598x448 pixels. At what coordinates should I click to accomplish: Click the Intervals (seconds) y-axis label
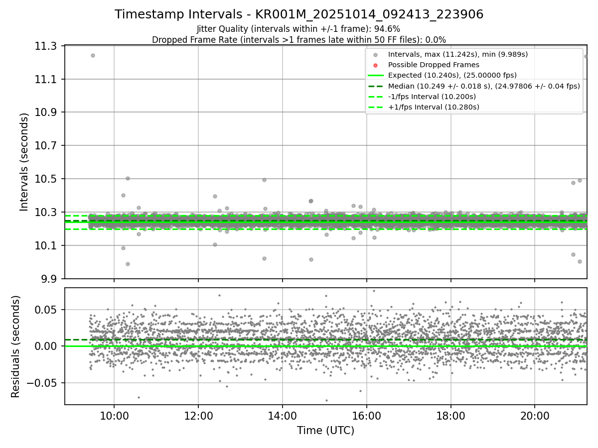coord(24,162)
